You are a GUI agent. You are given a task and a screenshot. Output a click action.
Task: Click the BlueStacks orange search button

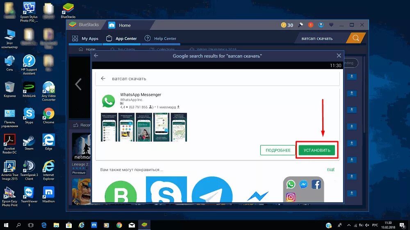coord(355,38)
